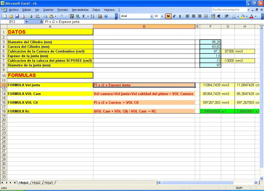This screenshot has height=191, width=264.
Task: Select the Hoja1 sheet tab
Action: tap(24, 183)
